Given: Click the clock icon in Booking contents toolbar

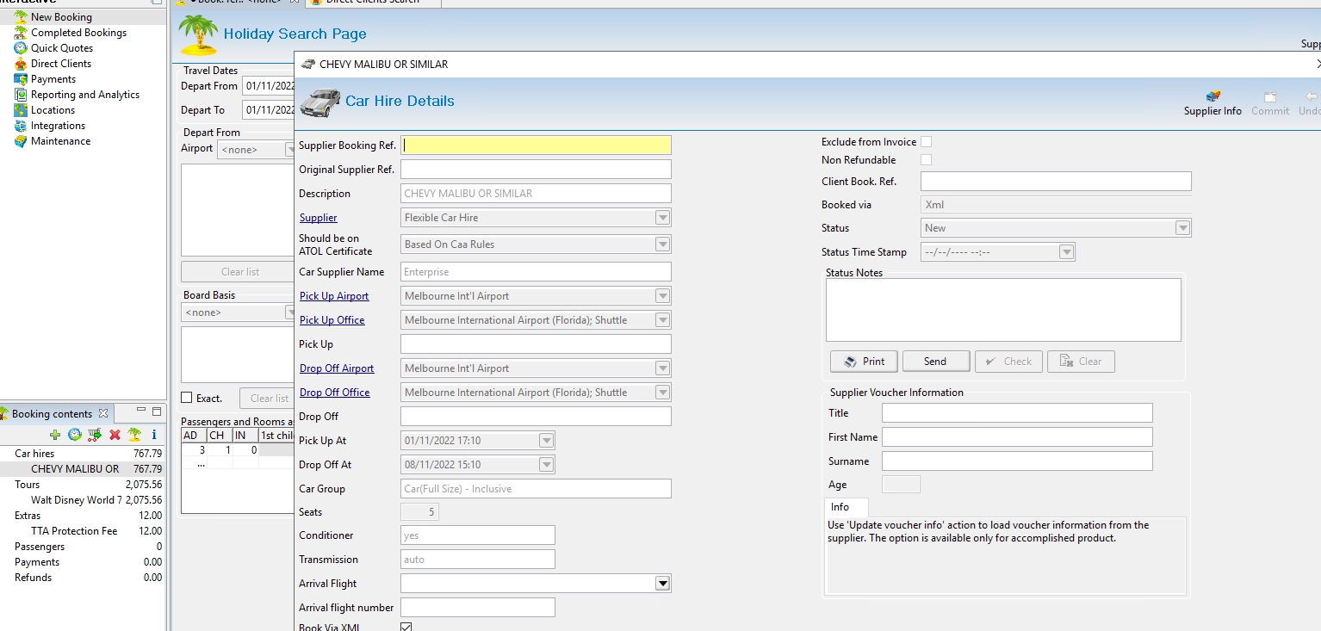Looking at the screenshot, I should coord(75,435).
